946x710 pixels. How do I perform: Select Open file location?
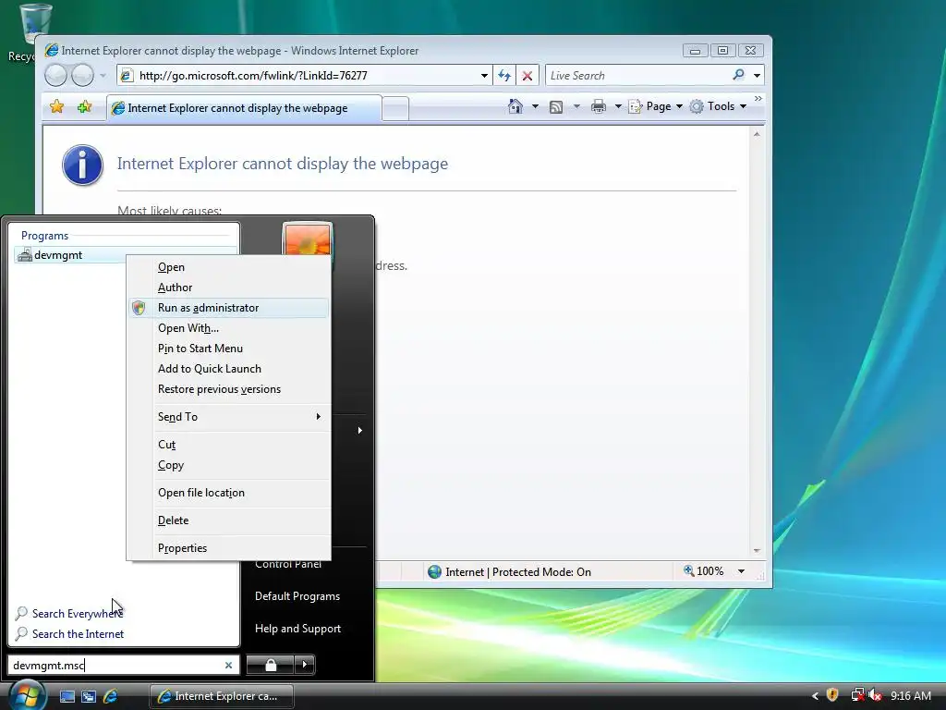point(229,493)
